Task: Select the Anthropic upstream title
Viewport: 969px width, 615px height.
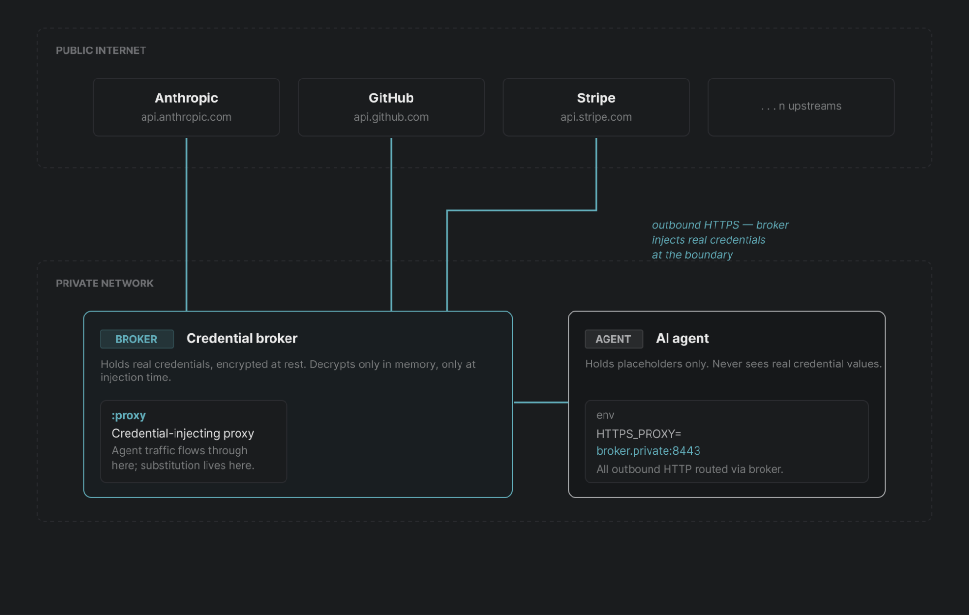Action: [186, 98]
